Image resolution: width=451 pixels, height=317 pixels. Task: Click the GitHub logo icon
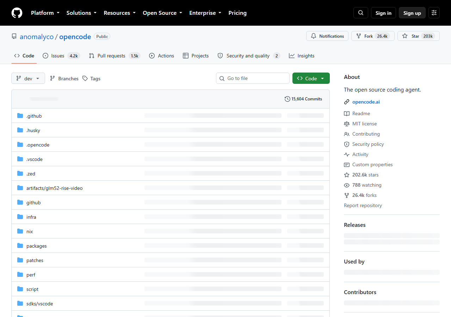click(17, 13)
